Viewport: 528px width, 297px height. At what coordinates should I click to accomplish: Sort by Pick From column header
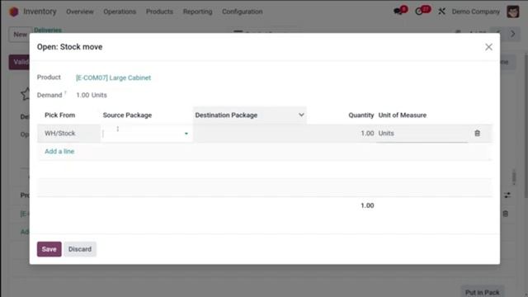pyautogui.click(x=60, y=115)
